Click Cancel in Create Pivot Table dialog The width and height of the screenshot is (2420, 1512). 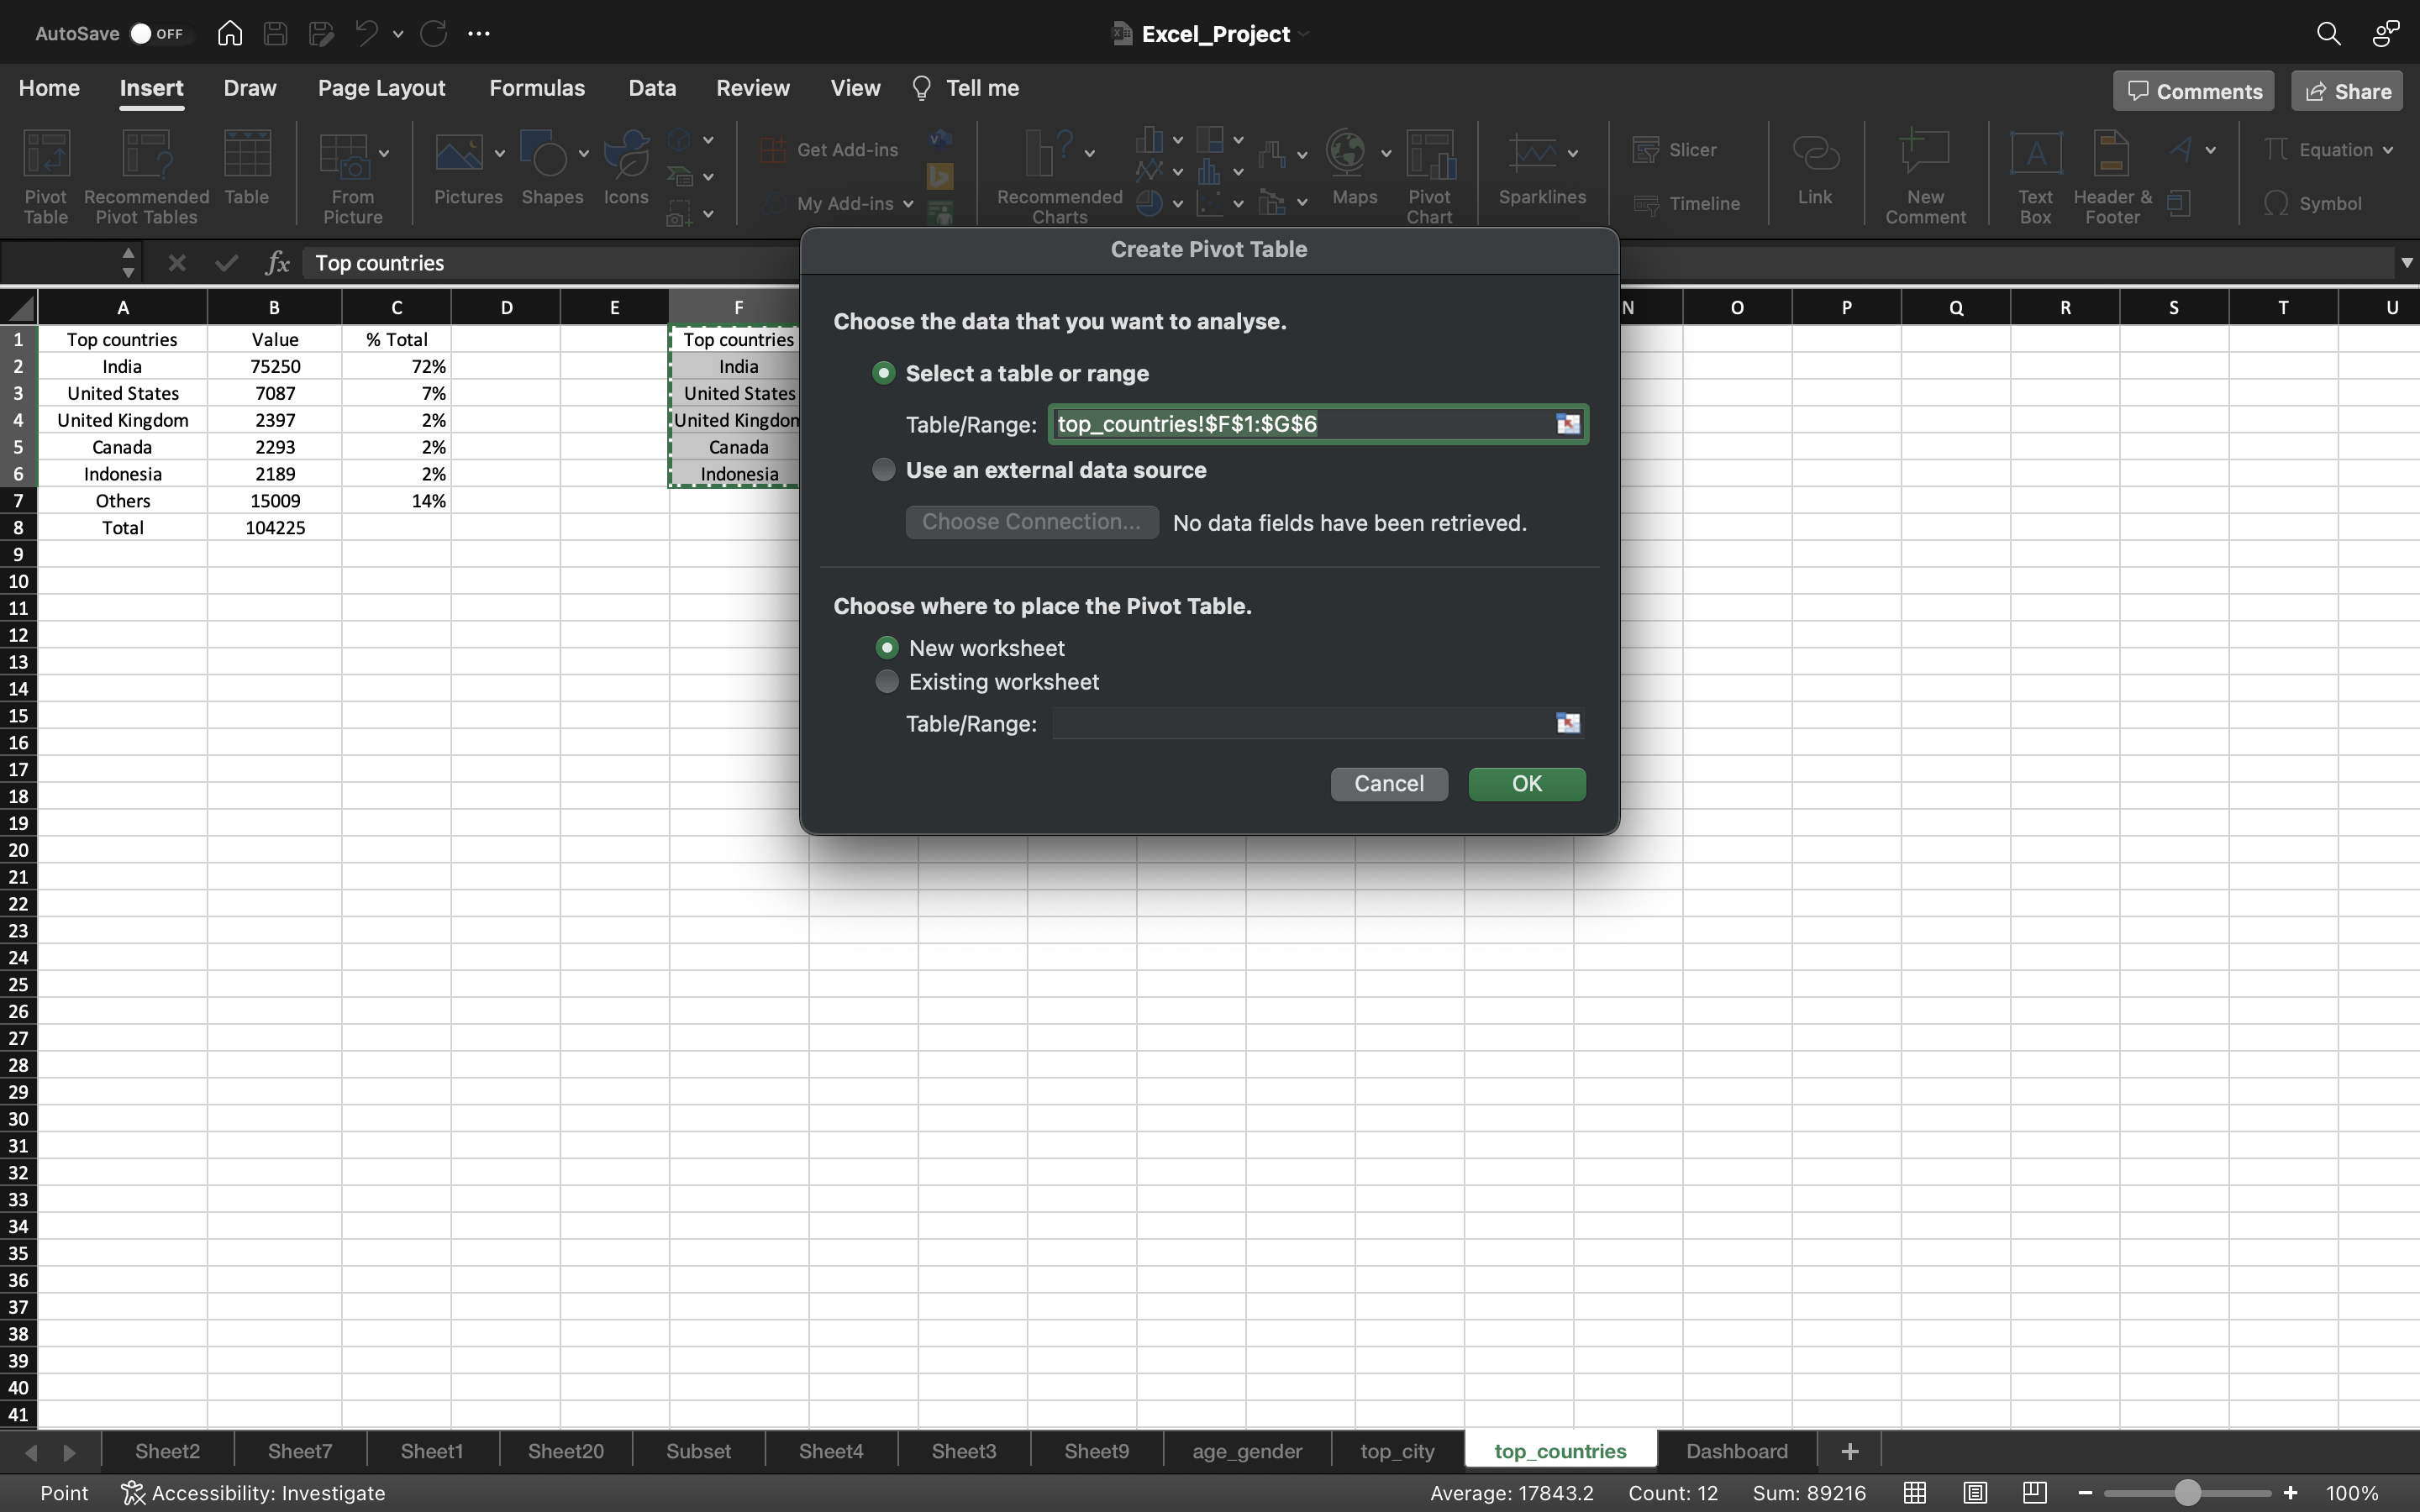[x=1389, y=784]
